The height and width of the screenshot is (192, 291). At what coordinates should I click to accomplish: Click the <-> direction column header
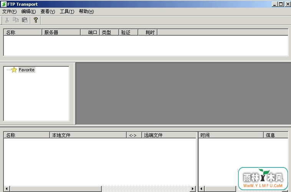pyautogui.click(x=134, y=135)
